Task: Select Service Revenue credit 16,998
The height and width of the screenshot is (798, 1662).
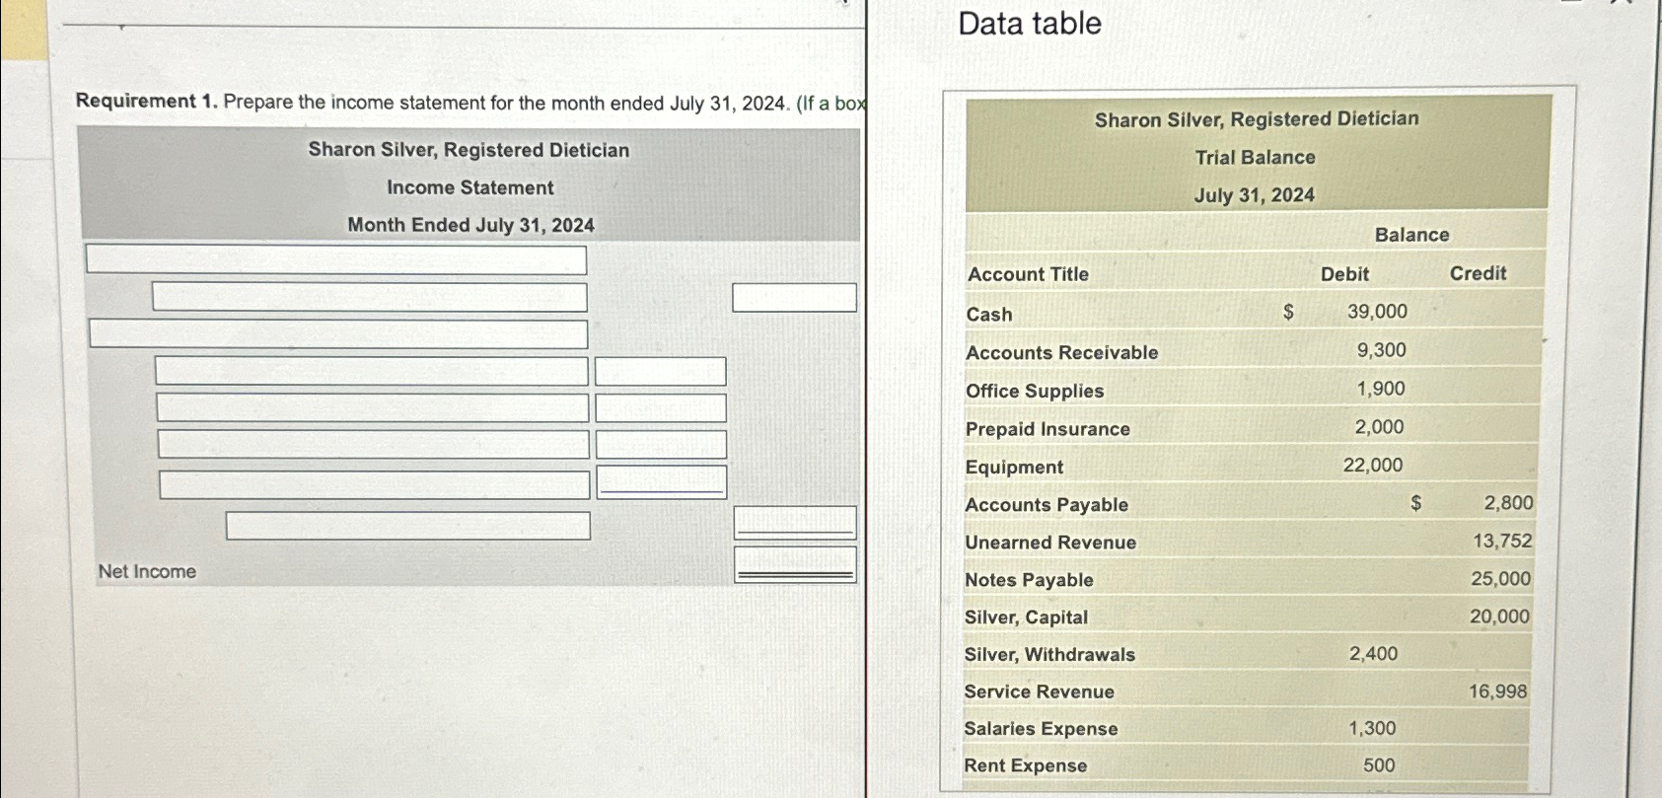Action: pos(1497,691)
